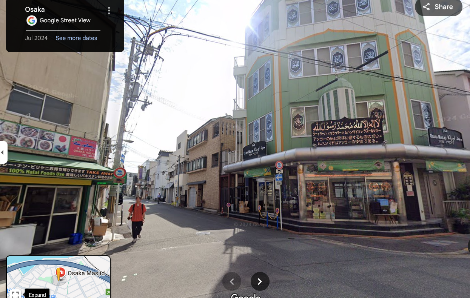Click the Jul 2024 capture date
470x298 pixels.
tap(36, 38)
